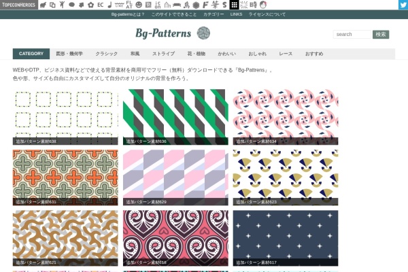Select the 図形・幾何学 category

point(69,54)
